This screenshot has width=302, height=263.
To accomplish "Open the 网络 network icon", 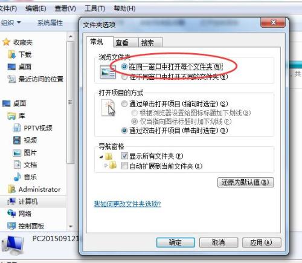I will click(x=11, y=213).
